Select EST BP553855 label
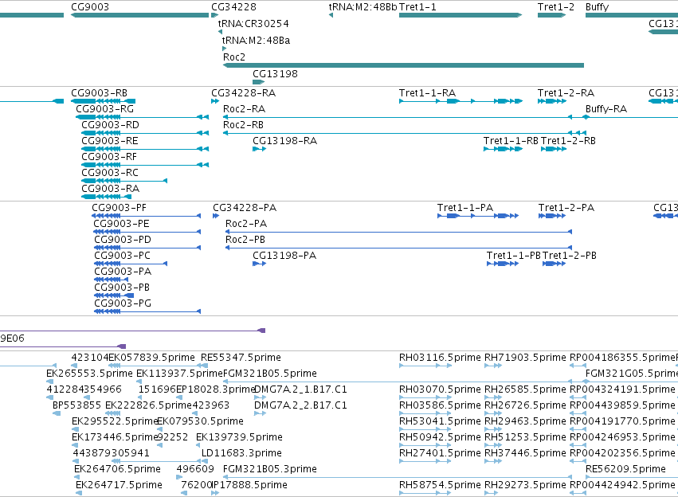Screen dimensions: 678x497 [76, 406]
